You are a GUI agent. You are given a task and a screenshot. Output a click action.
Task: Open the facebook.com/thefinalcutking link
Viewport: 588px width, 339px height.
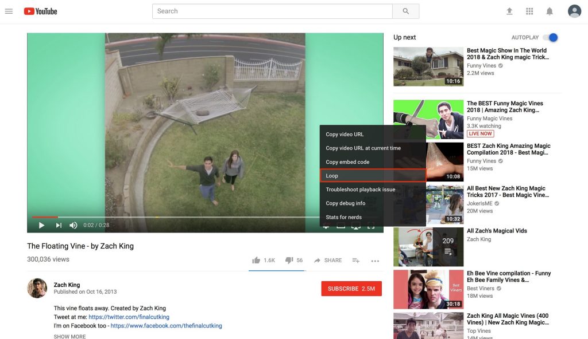(x=166, y=326)
